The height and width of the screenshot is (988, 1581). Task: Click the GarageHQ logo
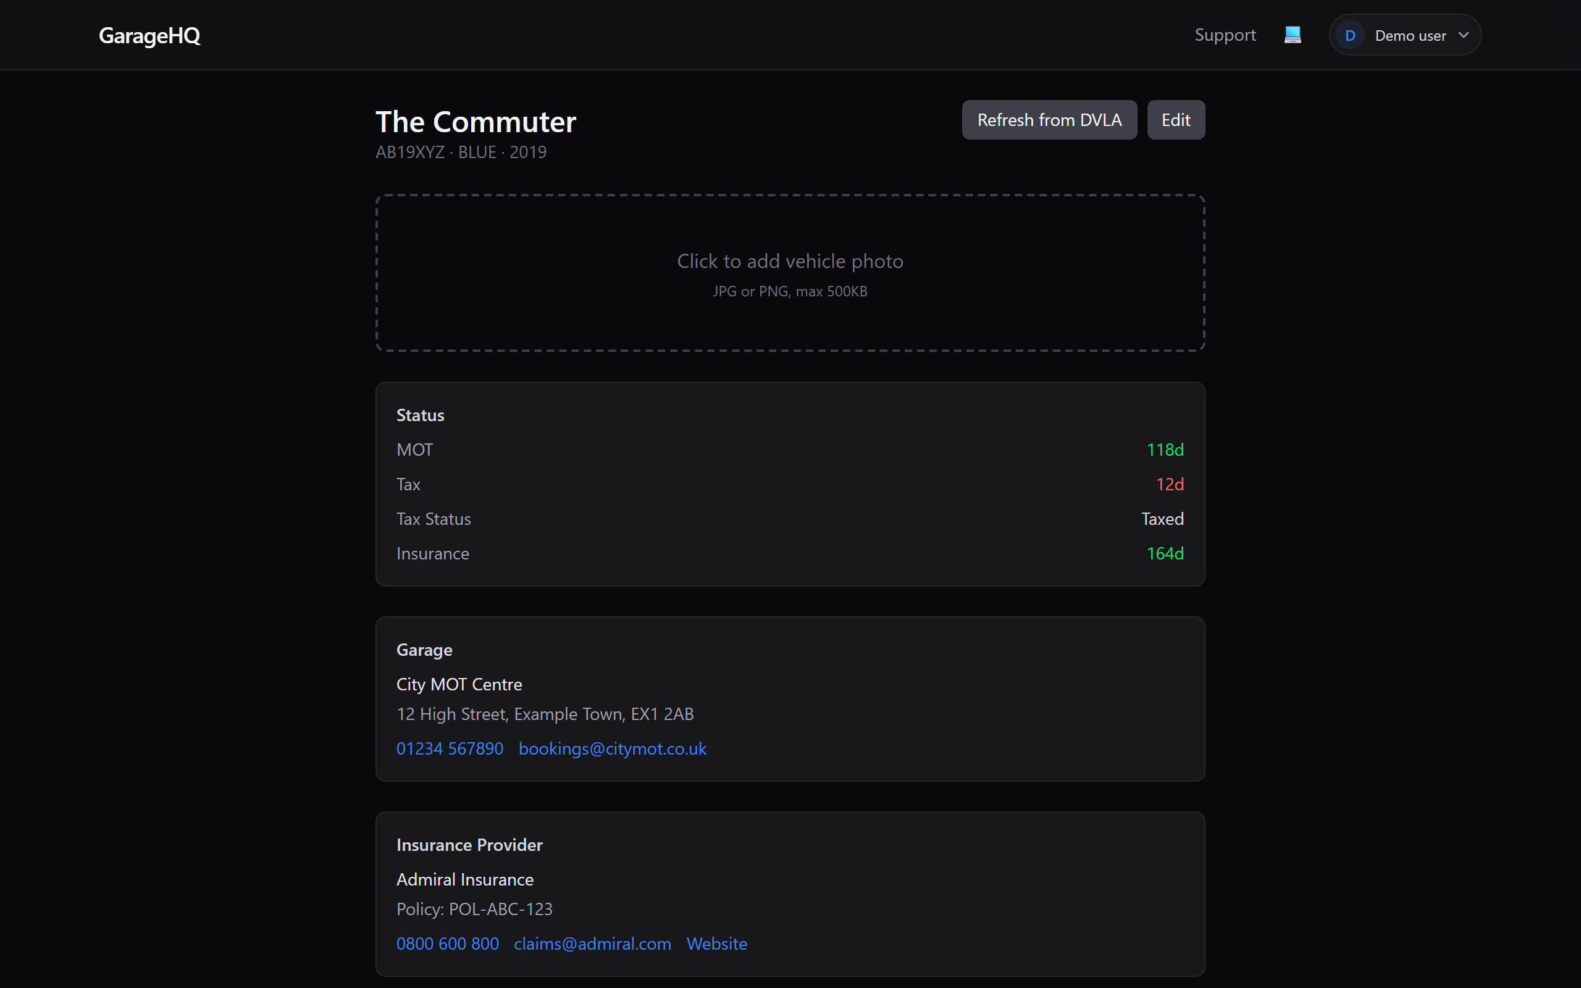point(149,36)
